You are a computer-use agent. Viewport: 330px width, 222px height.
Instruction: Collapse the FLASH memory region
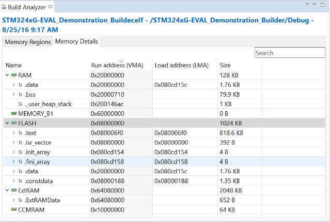(7, 123)
